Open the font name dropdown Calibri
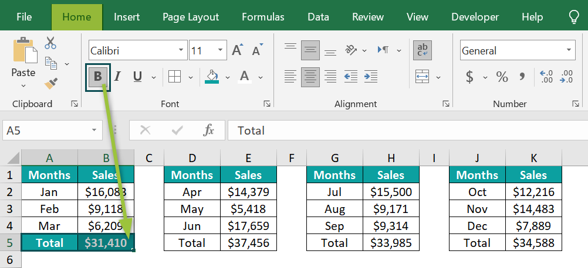Screen dimensions: 588x268 click(181, 50)
